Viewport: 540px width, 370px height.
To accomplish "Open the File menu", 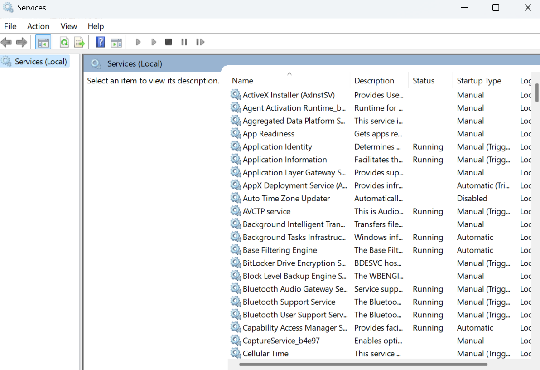I will (10, 26).
